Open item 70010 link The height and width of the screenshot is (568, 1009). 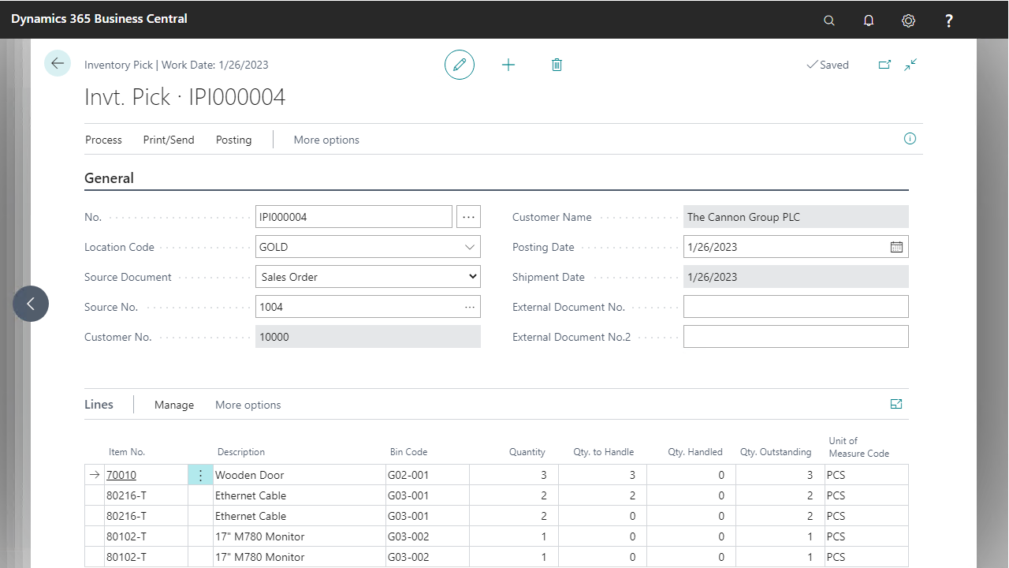121,475
